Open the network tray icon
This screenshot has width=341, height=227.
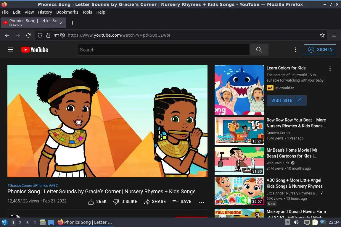(307, 222)
